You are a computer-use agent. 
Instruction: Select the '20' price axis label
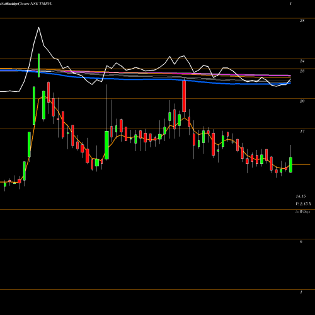coord(302,101)
